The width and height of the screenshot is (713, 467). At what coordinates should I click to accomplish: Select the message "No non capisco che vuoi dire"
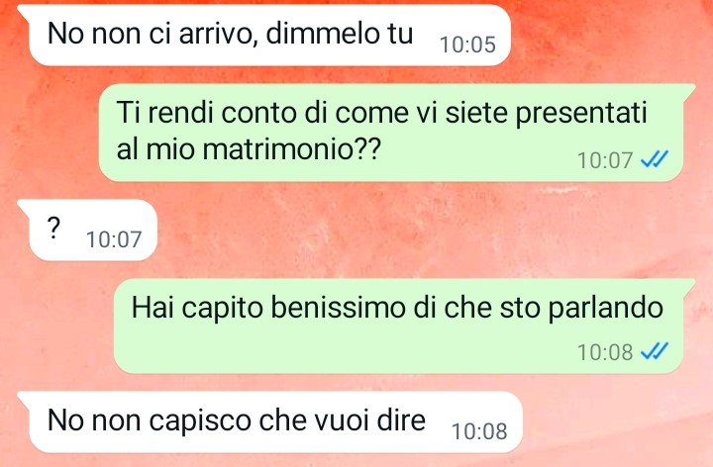point(275,422)
